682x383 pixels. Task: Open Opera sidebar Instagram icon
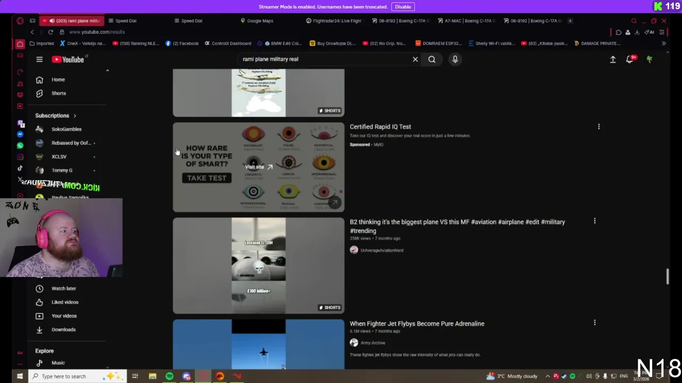[x=20, y=157]
